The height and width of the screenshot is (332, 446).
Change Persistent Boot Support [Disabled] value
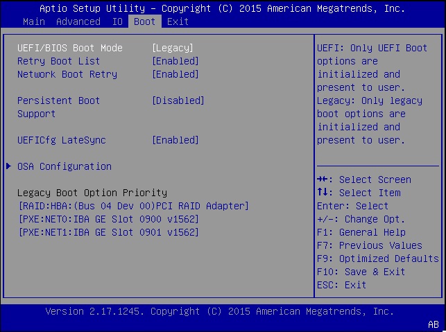coord(178,101)
